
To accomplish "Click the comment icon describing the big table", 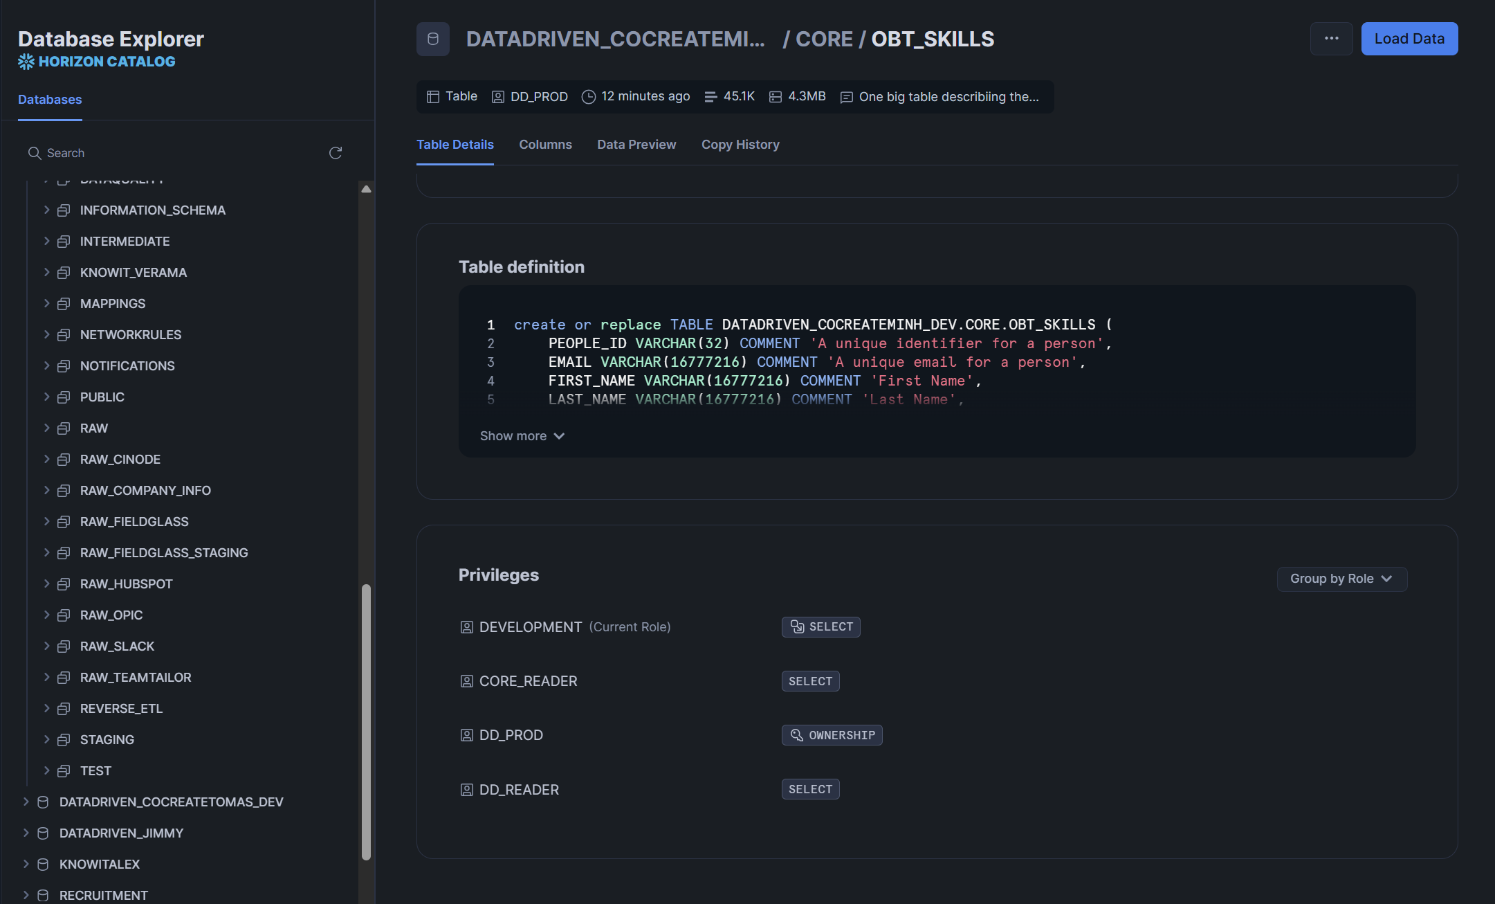I will 845,97.
